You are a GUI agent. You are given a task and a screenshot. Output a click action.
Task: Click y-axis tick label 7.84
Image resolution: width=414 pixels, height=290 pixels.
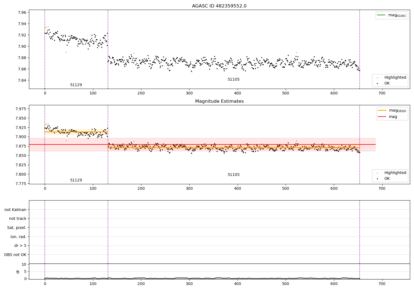click(x=22, y=80)
